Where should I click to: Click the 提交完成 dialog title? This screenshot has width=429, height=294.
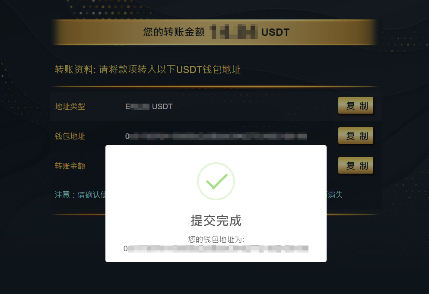coord(216,221)
